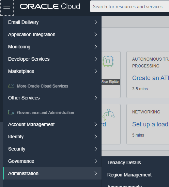Expand the Monitoring chevron arrow
Viewport: 169px width, 187px height.
click(x=96, y=47)
